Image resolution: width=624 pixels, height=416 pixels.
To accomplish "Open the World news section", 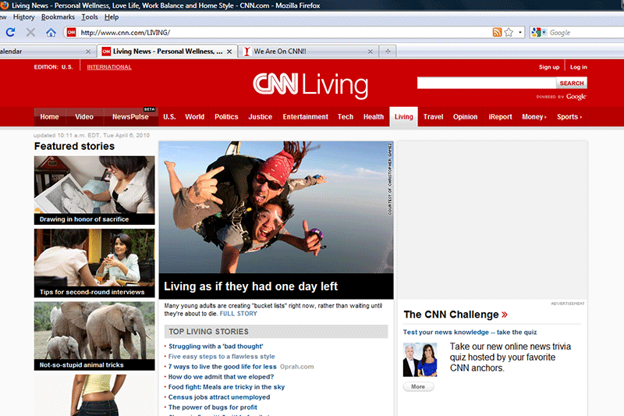I will coord(194,116).
